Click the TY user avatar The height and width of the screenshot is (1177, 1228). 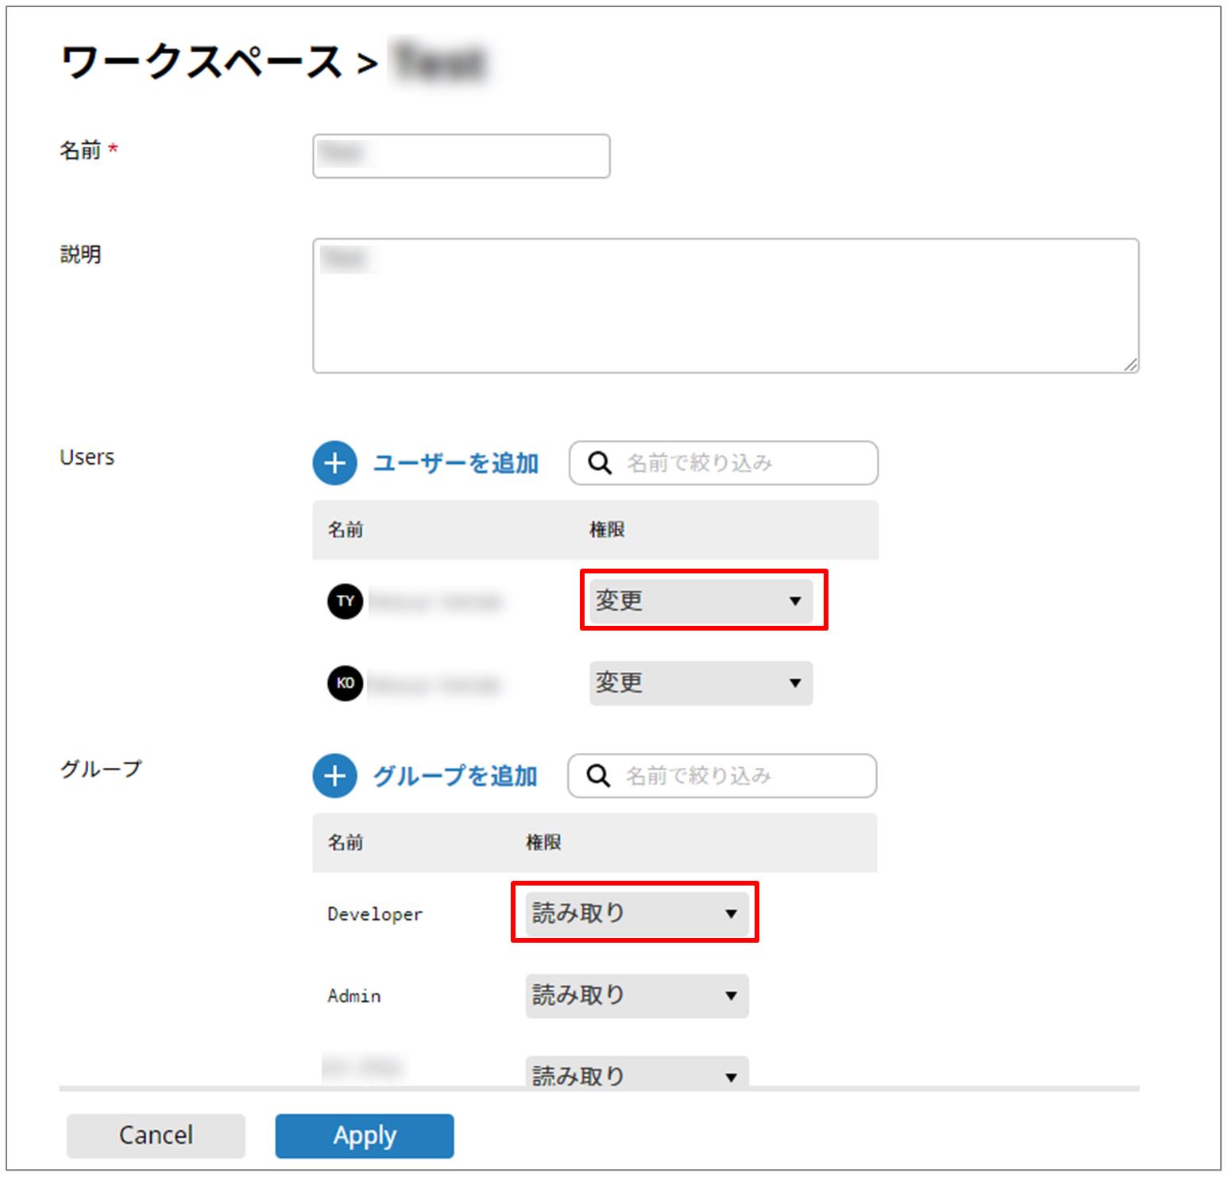point(345,601)
